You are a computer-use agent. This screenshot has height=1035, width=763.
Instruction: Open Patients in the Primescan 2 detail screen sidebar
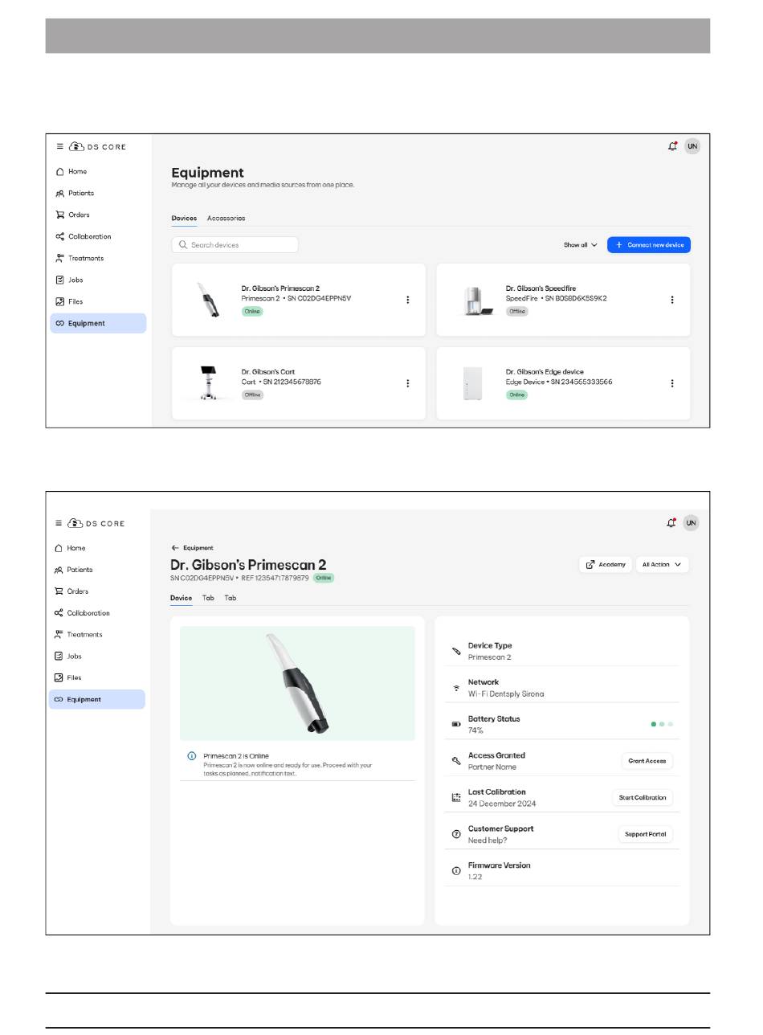73,570
